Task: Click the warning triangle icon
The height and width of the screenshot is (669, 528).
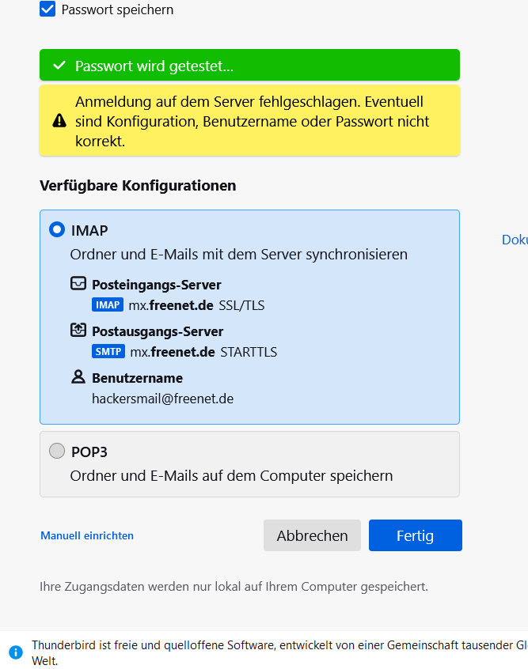Action: 59,121
